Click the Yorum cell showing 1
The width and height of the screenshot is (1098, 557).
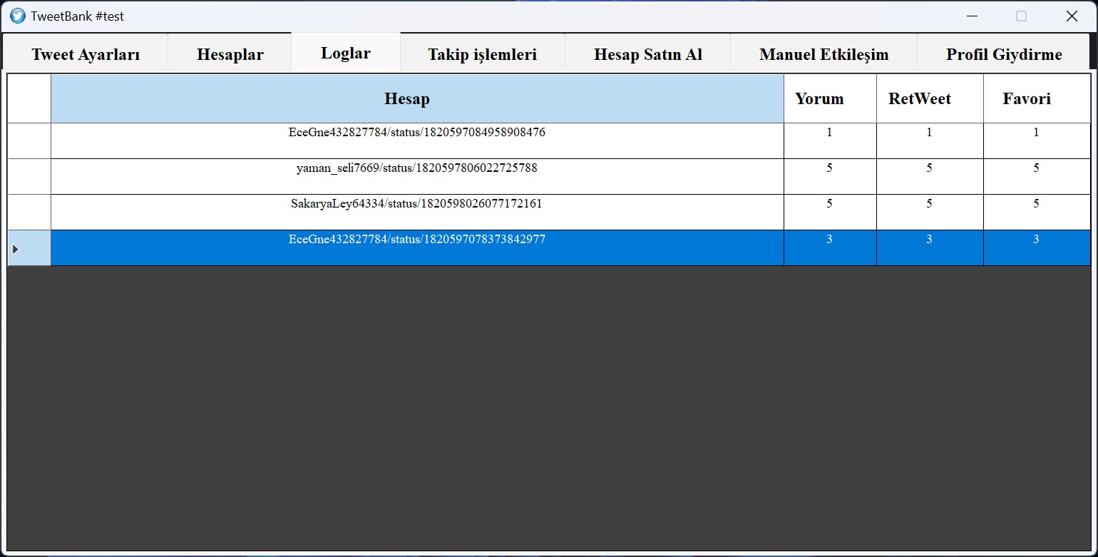[x=830, y=140]
